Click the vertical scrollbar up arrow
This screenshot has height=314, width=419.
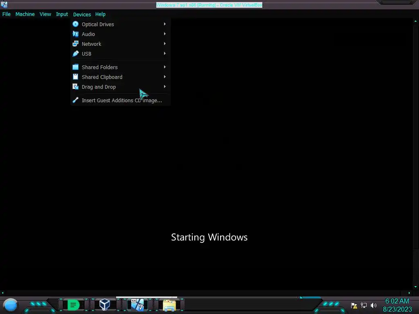pyautogui.click(x=416, y=21)
